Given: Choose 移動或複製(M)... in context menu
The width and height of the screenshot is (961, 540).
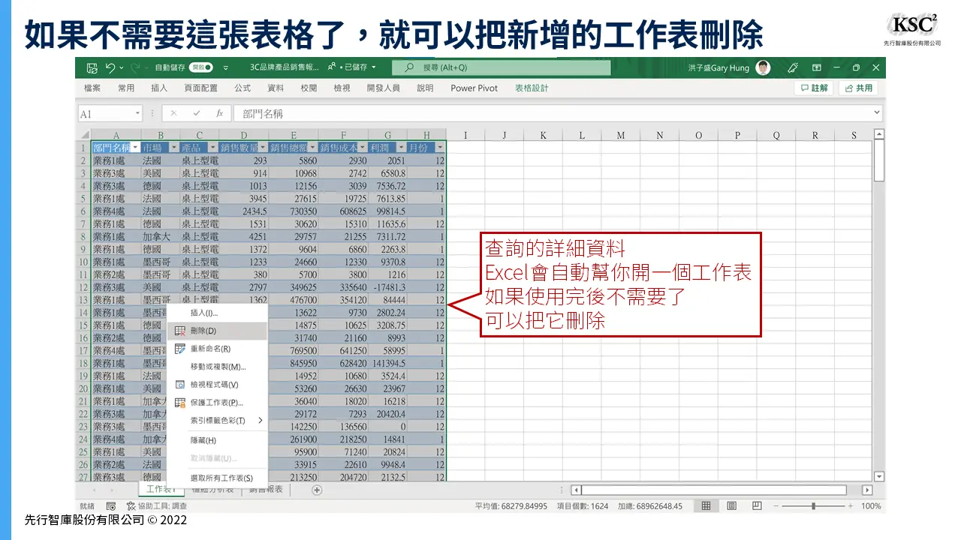Looking at the screenshot, I should [x=217, y=367].
